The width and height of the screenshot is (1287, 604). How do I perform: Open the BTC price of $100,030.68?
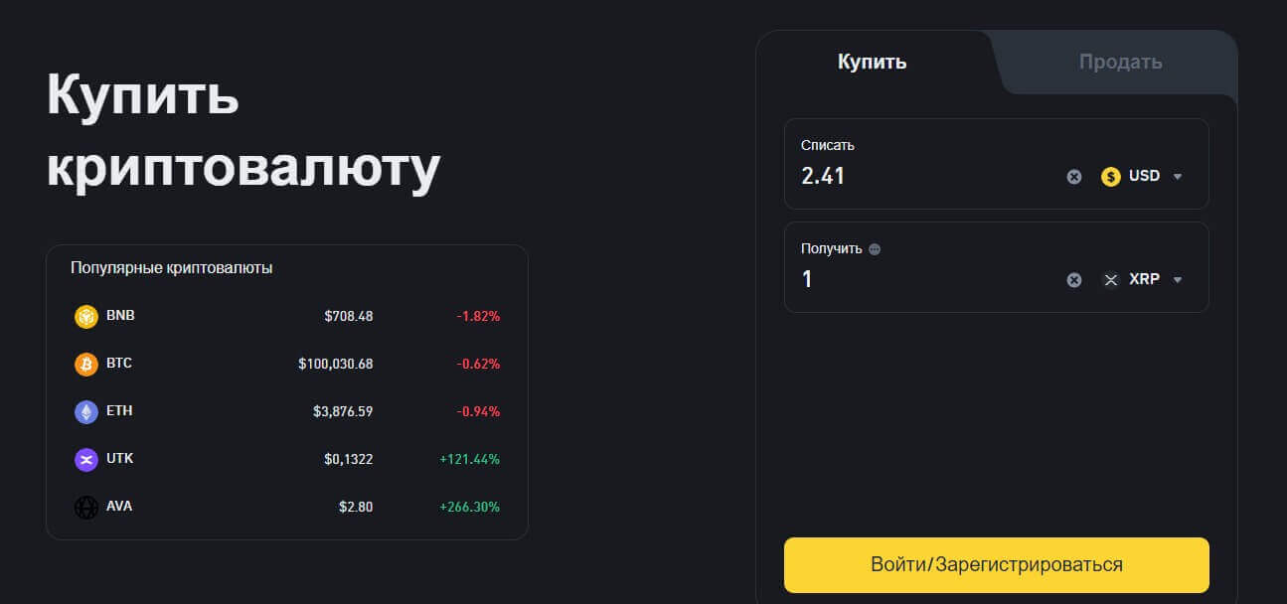(x=335, y=364)
